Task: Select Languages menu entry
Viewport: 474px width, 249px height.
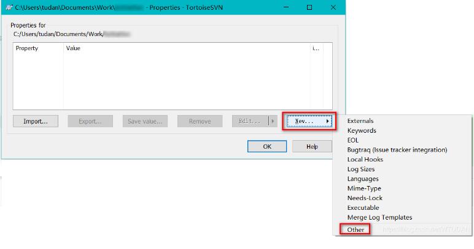Action: [x=363, y=179]
